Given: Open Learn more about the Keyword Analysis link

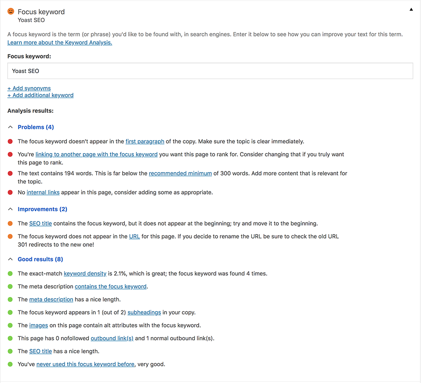Looking at the screenshot, I should tap(60, 42).
